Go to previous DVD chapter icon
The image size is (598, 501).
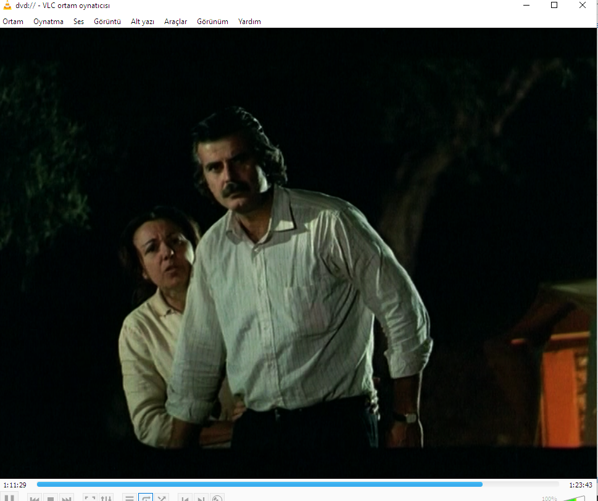pos(185,498)
